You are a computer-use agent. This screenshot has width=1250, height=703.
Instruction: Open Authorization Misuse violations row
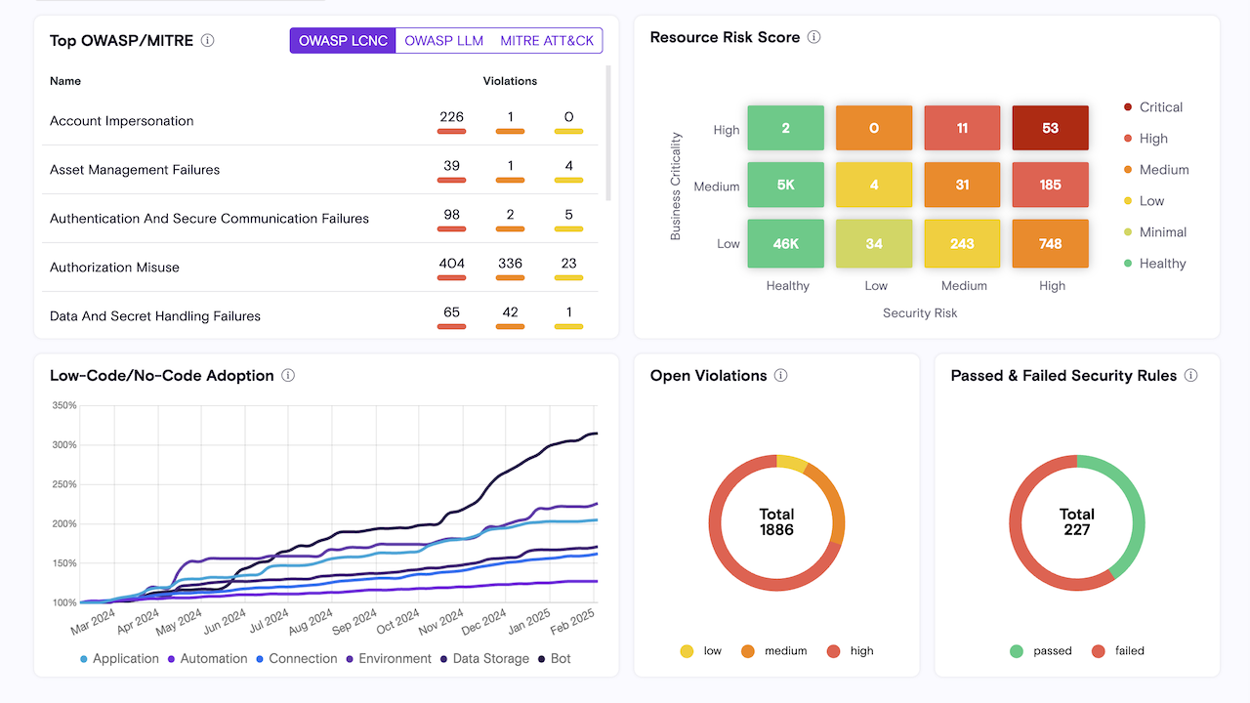[114, 268]
